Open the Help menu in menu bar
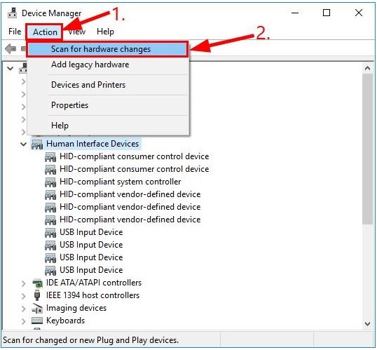This screenshot has height=350, width=377. point(105,32)
